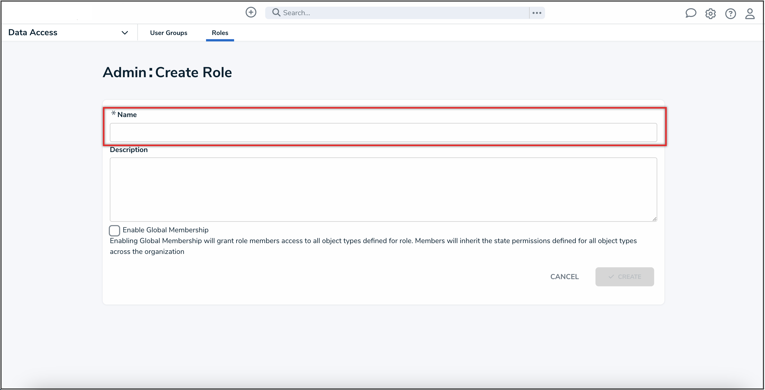This screenshot has width=765, height=390.
Task: Click the Enable Global Membership label
Action: (165, 230)
